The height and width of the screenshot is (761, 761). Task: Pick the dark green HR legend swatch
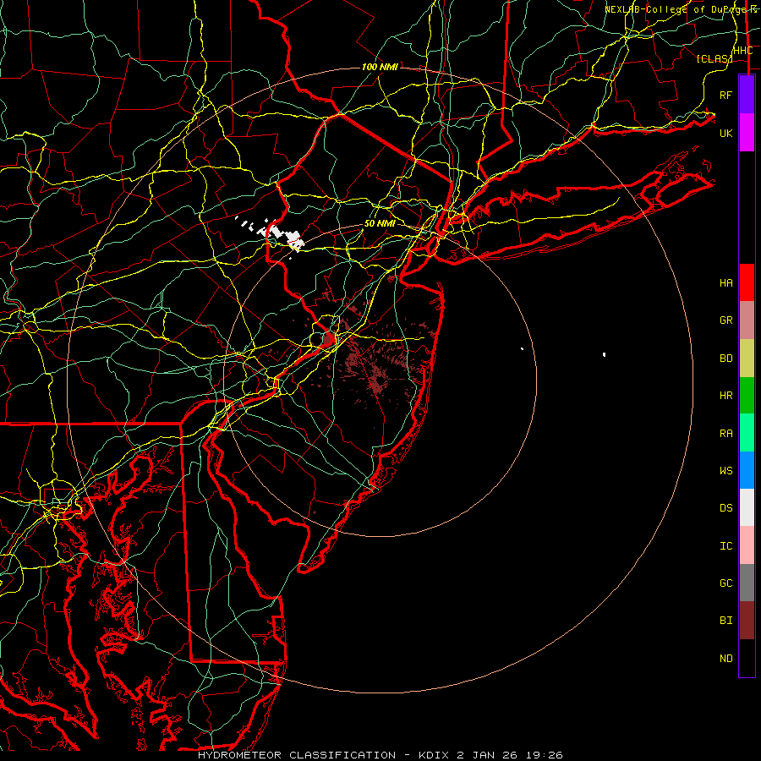[x=747, y=395]
